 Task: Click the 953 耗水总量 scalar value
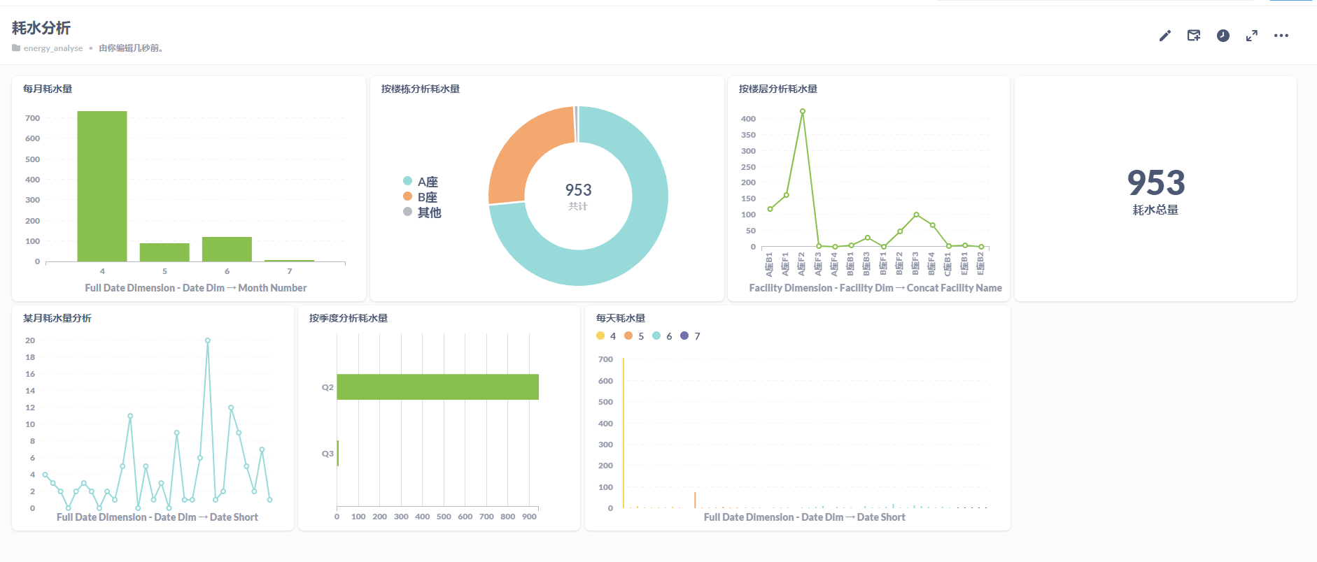pos(1156,183)
